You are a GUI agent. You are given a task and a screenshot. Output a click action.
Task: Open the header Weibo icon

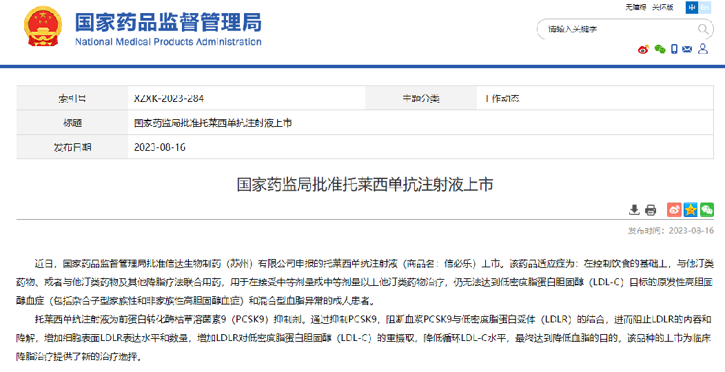click(644, 49)
